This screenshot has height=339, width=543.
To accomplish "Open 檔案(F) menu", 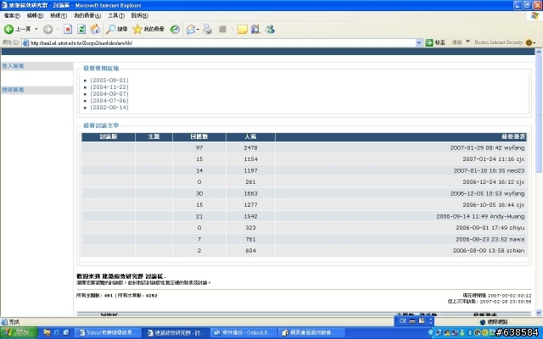I will pos(12,15).
